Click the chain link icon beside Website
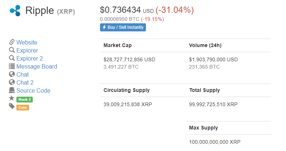The width and height of the screenshot is (286, 151). (x=12, y=42)
